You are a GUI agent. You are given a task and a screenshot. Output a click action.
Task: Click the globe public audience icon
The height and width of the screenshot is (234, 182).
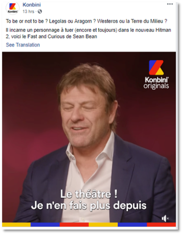coord(40,11)
